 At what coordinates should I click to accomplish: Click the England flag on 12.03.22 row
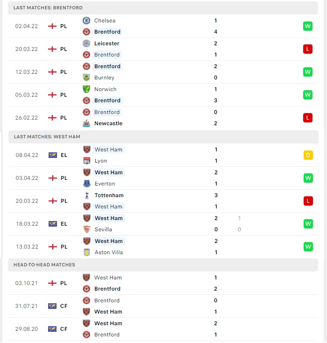(52, 72)
